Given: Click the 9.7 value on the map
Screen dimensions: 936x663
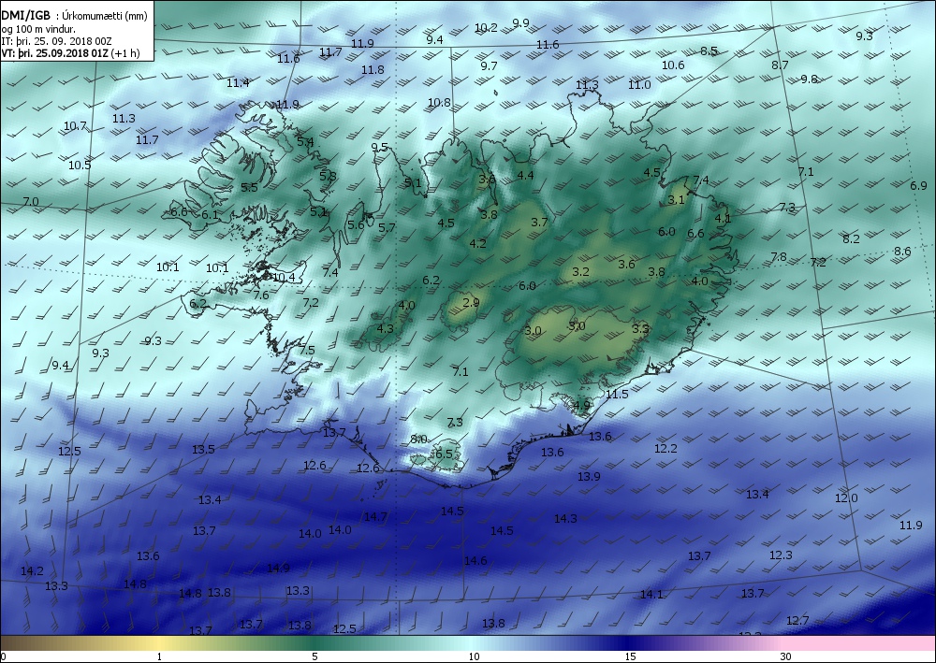Looking at the screenshot, I should 489,65.
